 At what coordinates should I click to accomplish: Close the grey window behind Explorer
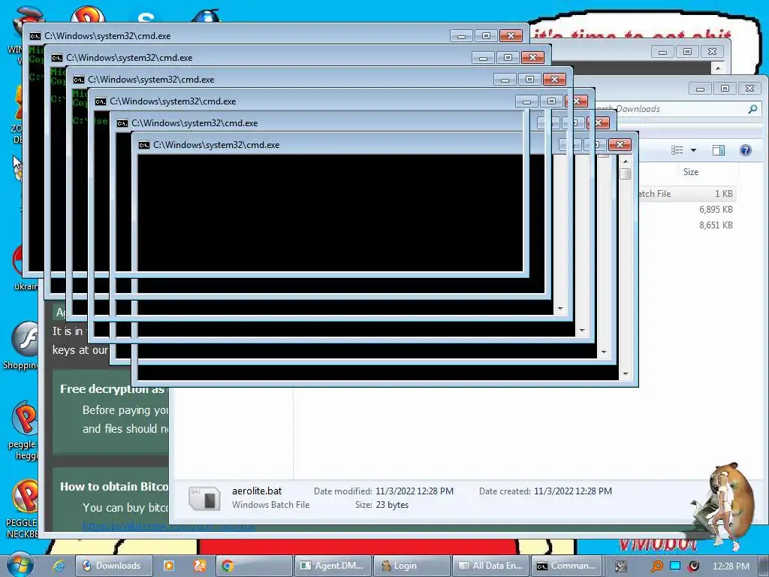click(712, 52)
